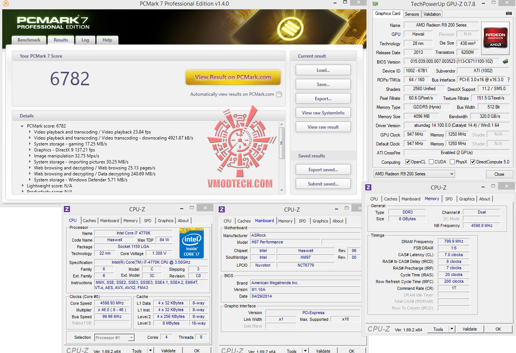Toggle the PhysX checkbox in GPU-Z
Viewport: 516px width, 353px height.
click(x=452, y=162)
